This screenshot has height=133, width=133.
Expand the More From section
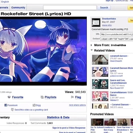[92, 45]
